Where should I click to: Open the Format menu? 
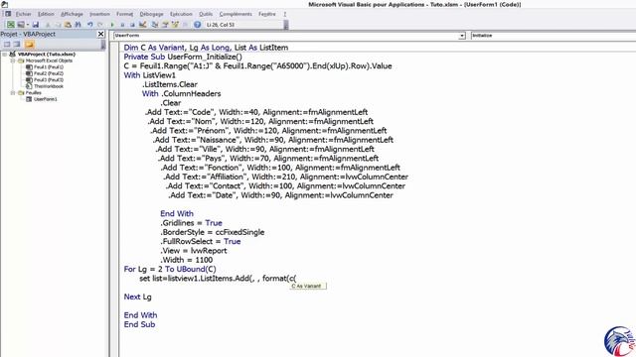pyautogui.click(x=124, y=14)
